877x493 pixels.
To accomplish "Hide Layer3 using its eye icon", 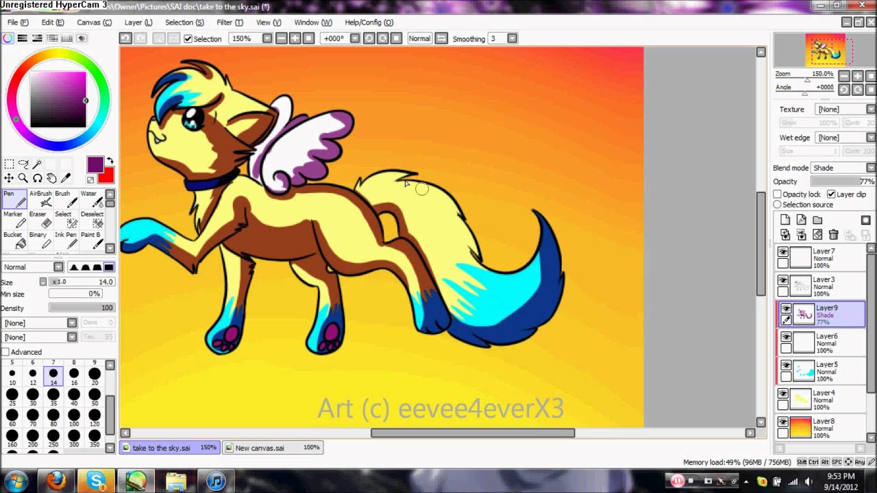I will click(x=783, y=280).
